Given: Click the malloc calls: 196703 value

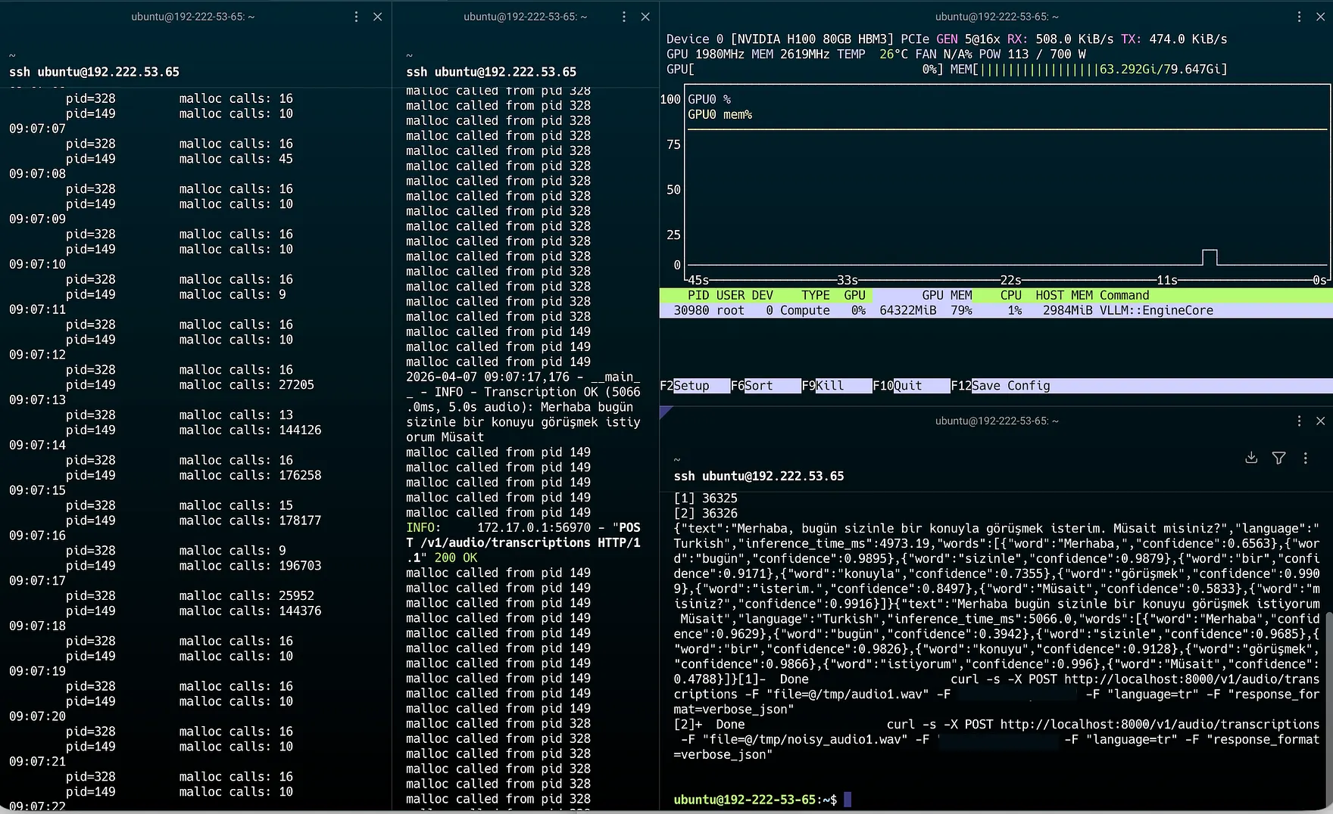Looking at the screenshot, I should (300, 566).
